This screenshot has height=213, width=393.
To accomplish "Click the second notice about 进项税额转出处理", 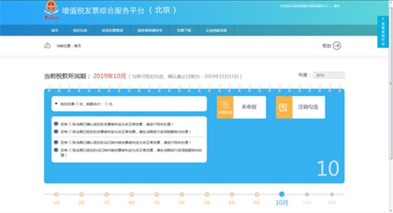I will 126,132.
